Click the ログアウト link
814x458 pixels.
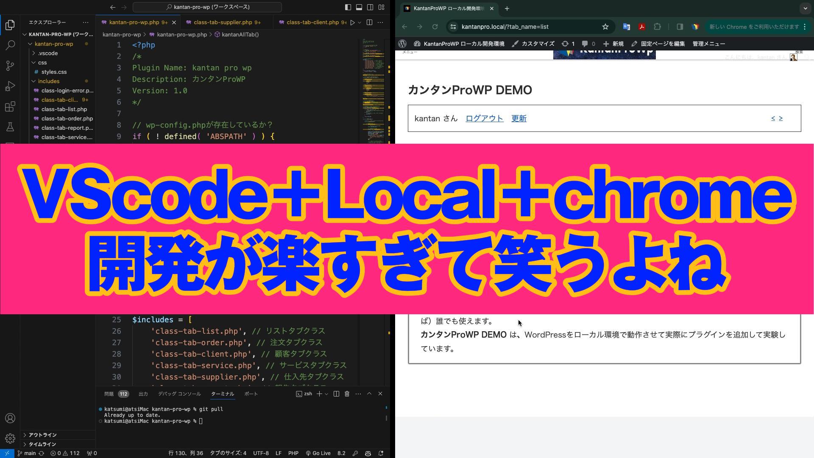484,118
